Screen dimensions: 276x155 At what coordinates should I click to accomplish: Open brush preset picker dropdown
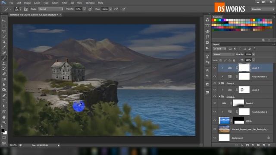[21, 9]
